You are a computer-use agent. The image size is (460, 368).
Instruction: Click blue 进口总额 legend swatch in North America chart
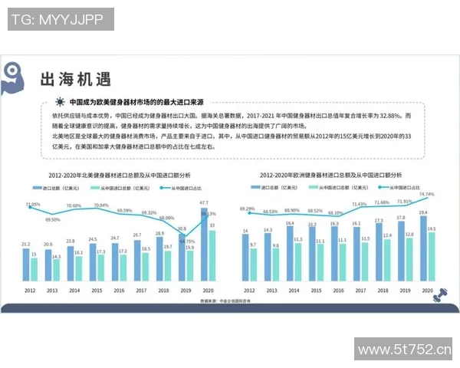coord(37,188)
